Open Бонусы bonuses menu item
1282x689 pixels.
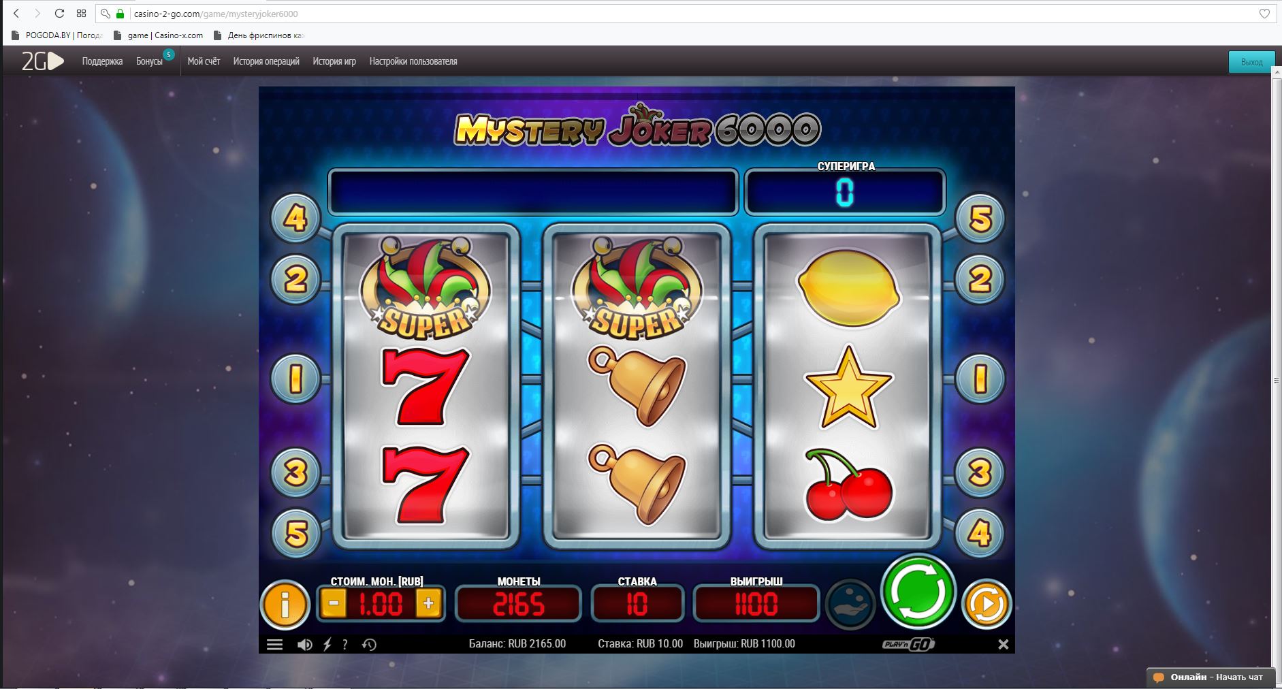pos(149,61)
